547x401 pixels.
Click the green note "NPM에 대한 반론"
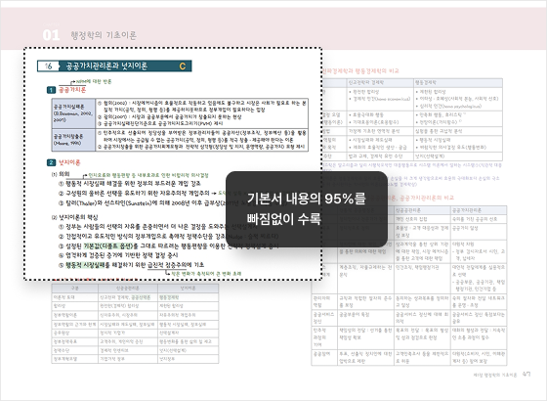click(x=94, y=81)
